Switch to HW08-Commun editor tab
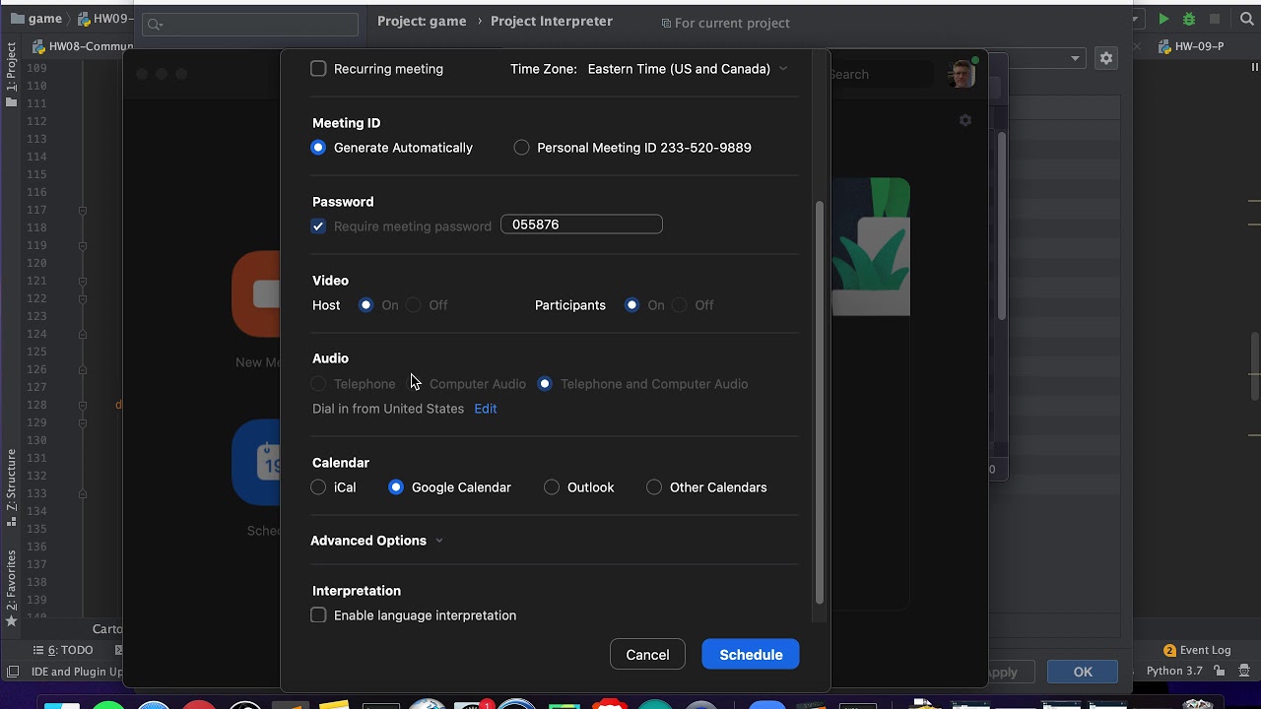1261x709 pixels. point(82,46)
